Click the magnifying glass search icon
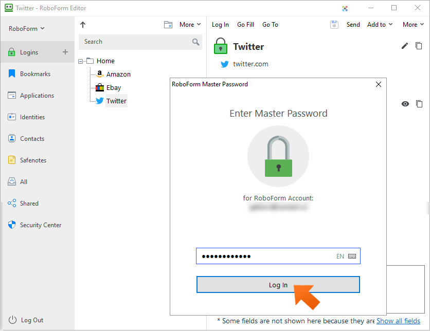The height and width of the screenshot is (331, 430). tap(196, 42)
